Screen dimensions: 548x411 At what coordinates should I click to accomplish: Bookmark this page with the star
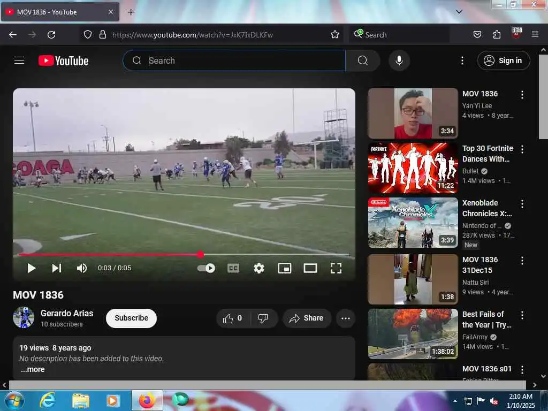[335, 34]
